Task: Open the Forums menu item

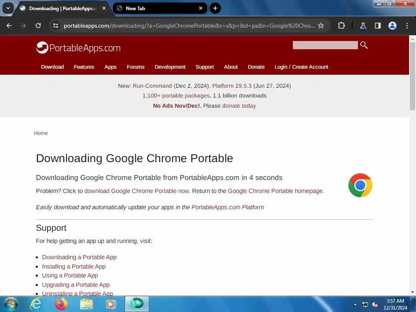Action: coord(136,67)
